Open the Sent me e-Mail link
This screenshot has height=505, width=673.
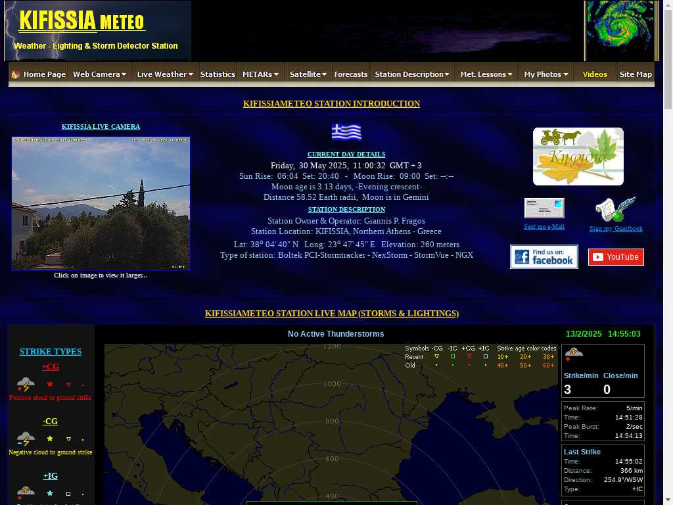click(544, 227)
